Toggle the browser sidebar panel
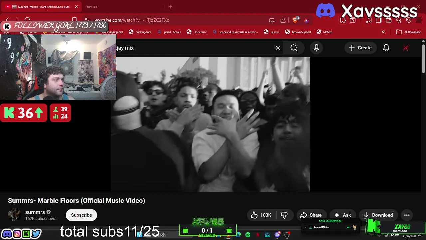 [379, 20]
